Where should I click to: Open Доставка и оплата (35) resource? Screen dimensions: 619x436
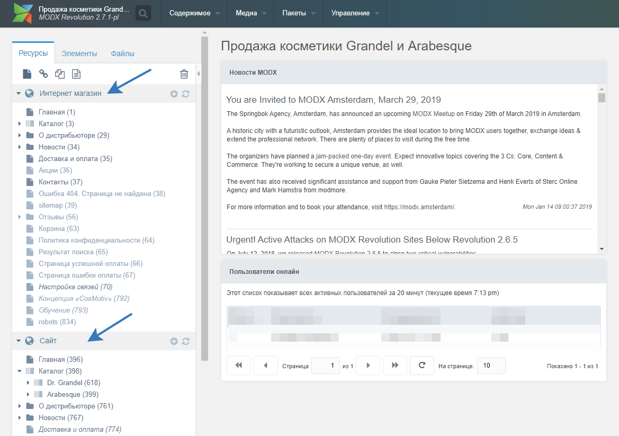(x=75, y=158)
